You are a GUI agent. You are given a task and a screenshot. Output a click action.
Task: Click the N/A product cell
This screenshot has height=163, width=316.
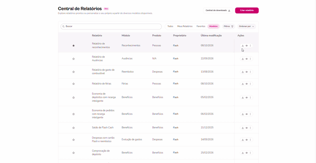pos(154,58)
